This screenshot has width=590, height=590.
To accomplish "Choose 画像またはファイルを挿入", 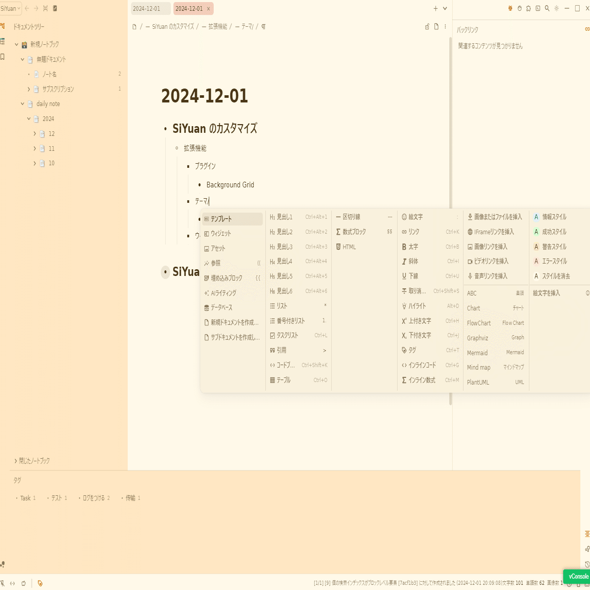I will pos(496,217).
